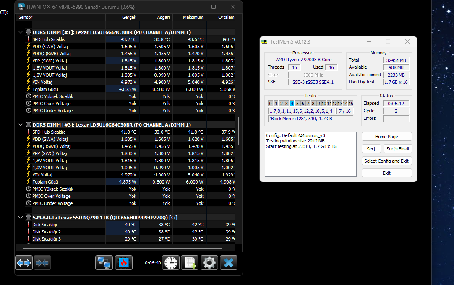Click the chip icon of the DDR5 DIMM [#3] group
Image resolution: width=454 pixels, height=285 pixels.
[x=29, y=125]
